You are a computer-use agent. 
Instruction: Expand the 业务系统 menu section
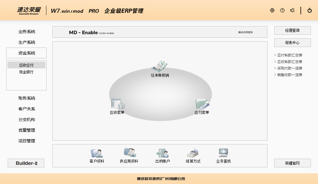tap(26, 32)
